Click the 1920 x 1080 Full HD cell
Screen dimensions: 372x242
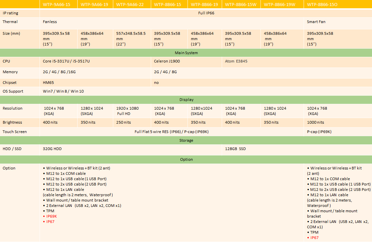(x=127, y=111)
